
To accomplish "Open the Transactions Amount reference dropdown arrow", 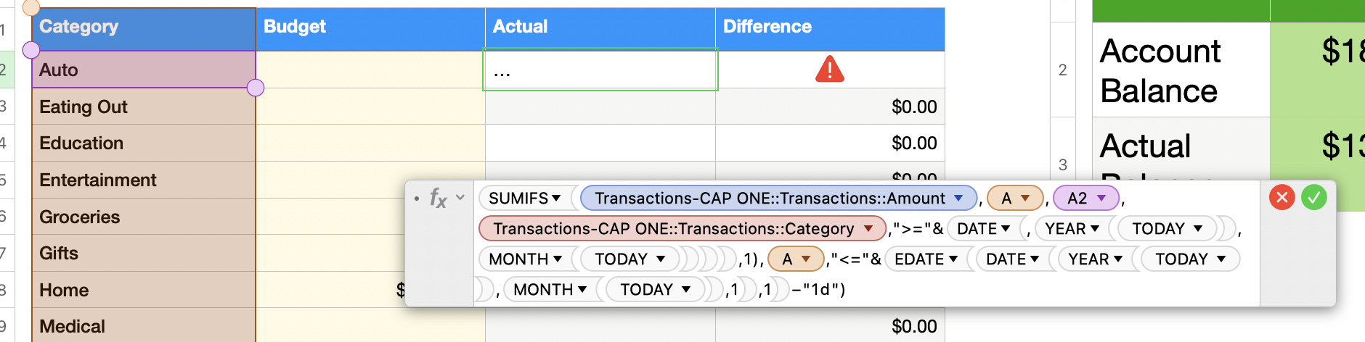I will (x=958, y=198).
